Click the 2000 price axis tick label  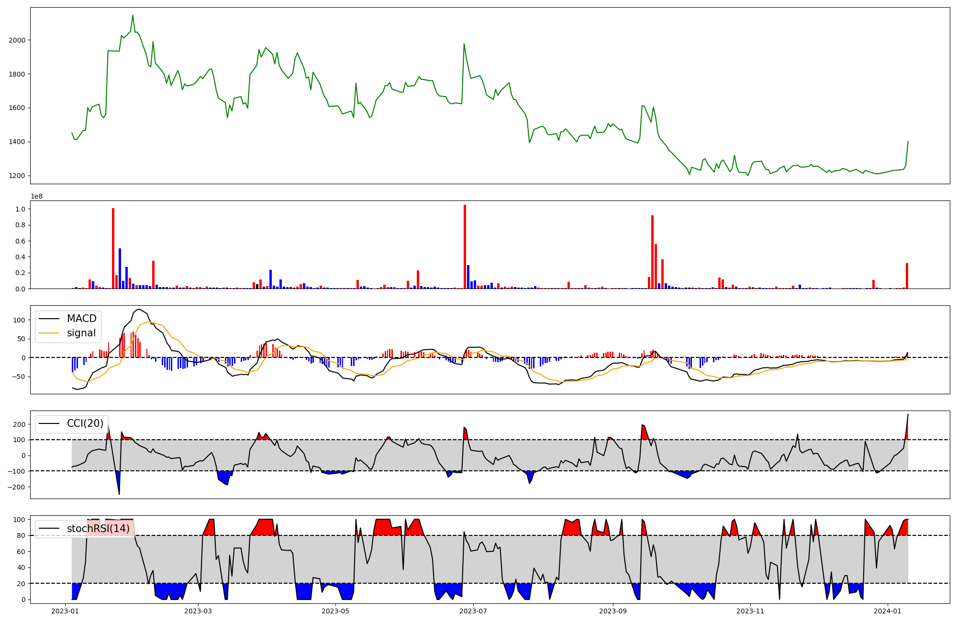point(17,40)
